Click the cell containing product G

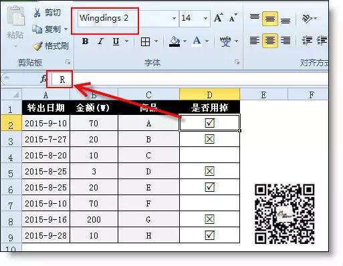click(x=148, y=220)
